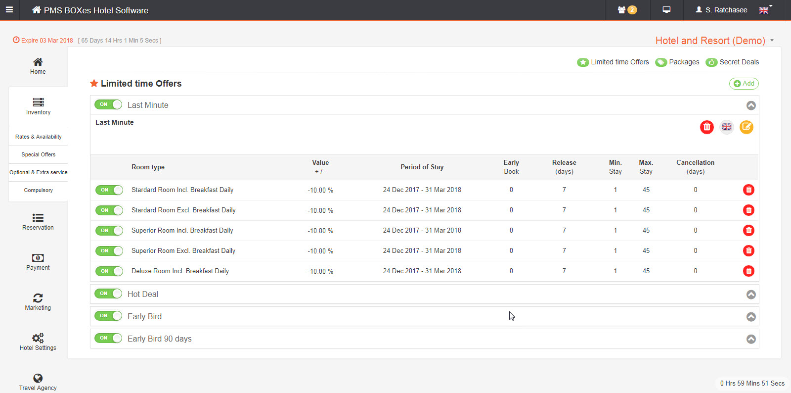Turn off Superior Room Excl. Breakfast toggle
Viewport: 791px width, 393px height.
(x=109, y=251)
